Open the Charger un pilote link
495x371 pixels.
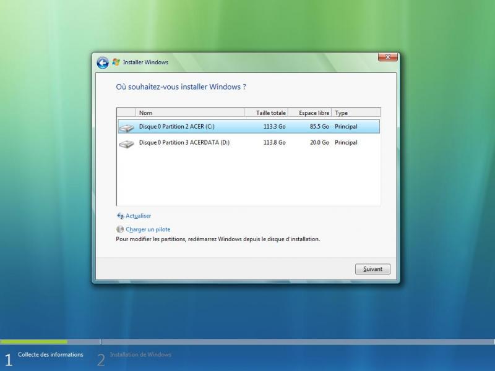pos(148,229)
